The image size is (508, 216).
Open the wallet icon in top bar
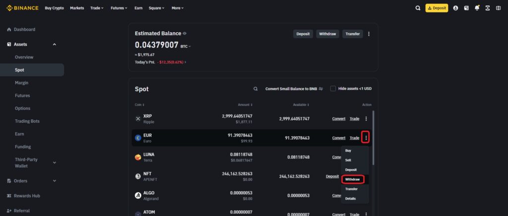[x=466, y=8]
